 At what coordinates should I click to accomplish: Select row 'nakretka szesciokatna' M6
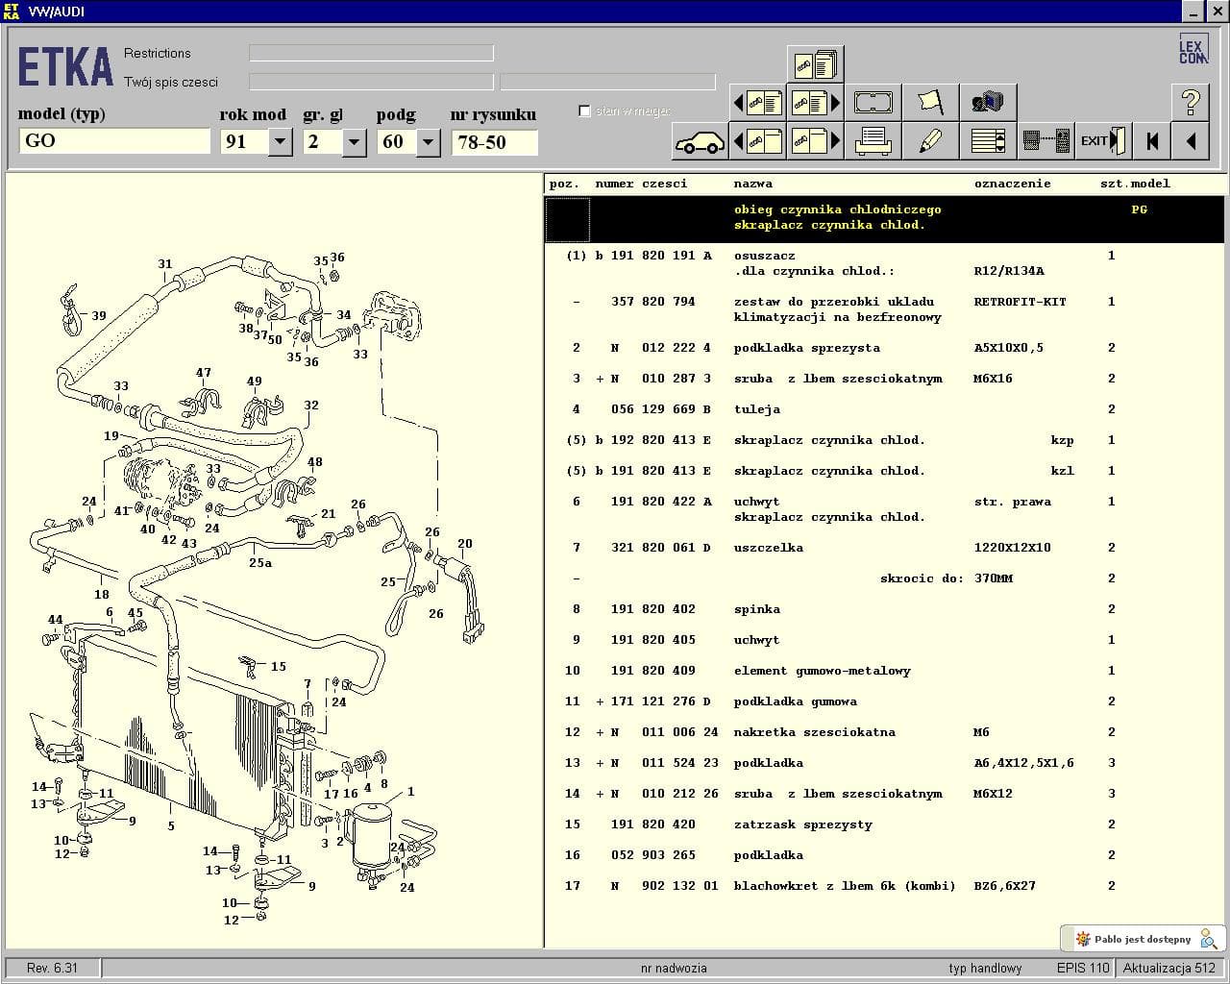point(884,732)
